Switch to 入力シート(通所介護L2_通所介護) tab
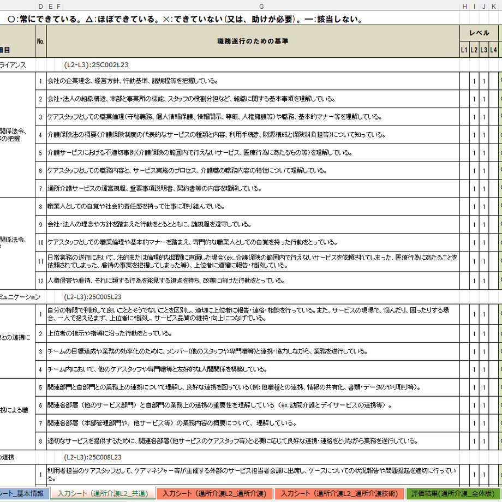The width and height of the screenshot is (502, 502). (x=214, y=493)
